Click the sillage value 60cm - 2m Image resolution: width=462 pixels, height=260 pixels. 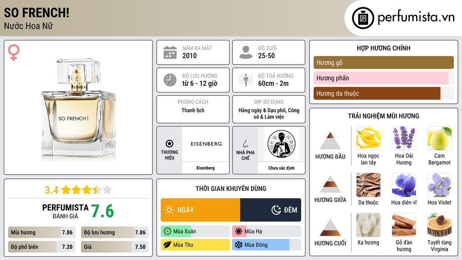click(x=273, y=84)
